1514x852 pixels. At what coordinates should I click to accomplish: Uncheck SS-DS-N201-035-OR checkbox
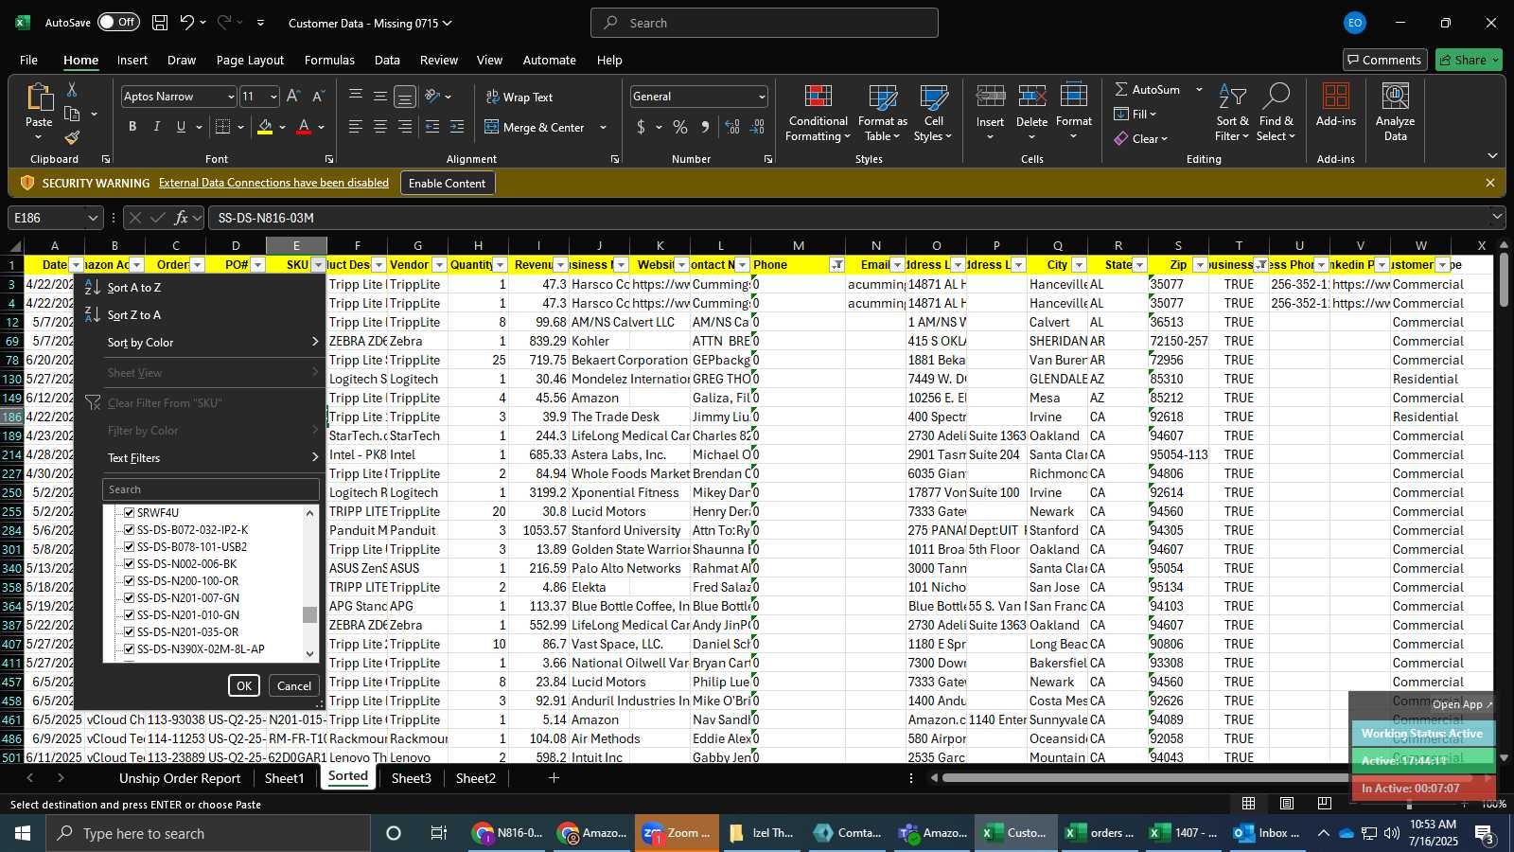[130, 631]
